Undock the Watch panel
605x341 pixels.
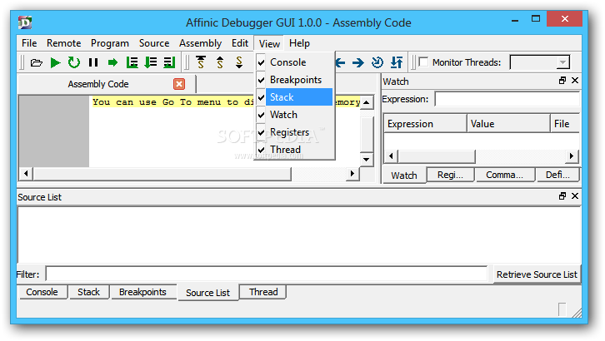tap(562, 81)
